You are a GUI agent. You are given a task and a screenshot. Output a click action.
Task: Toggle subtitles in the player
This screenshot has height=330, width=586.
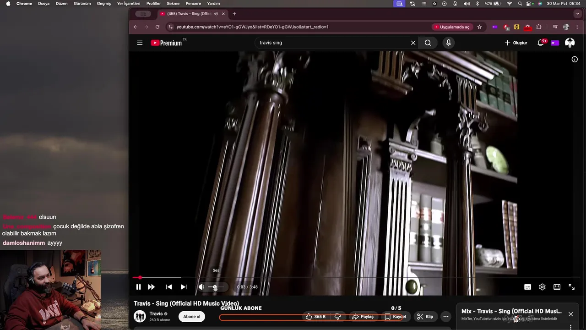click(527, 287)
